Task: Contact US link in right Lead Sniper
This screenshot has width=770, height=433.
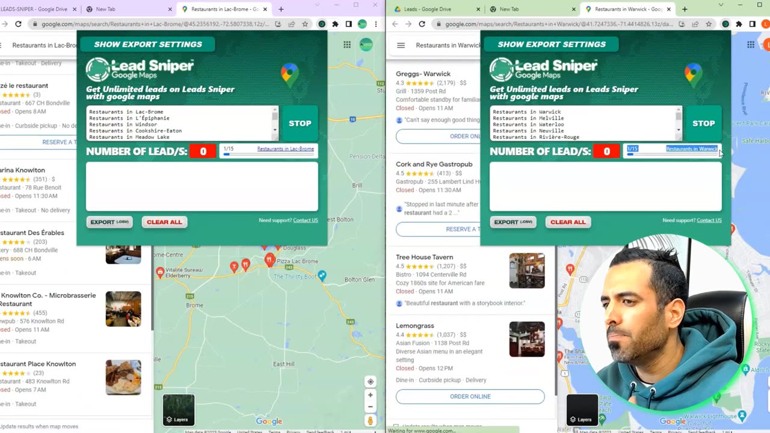Action: [709, 221]
